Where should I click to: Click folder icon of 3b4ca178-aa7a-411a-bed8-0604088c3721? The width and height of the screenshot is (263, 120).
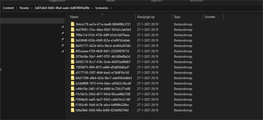tap(73, 24)
